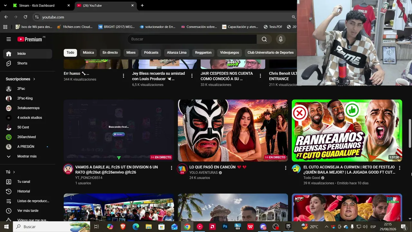Viewport: 412px width, 232px height.
Task: Start voice search with the microphone
Action: pos(281,39)
